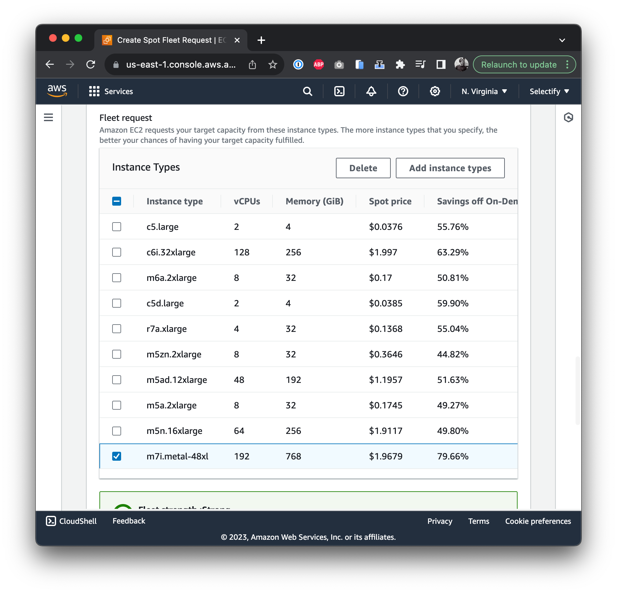Click the Add instance types button

tap(450, 168)
